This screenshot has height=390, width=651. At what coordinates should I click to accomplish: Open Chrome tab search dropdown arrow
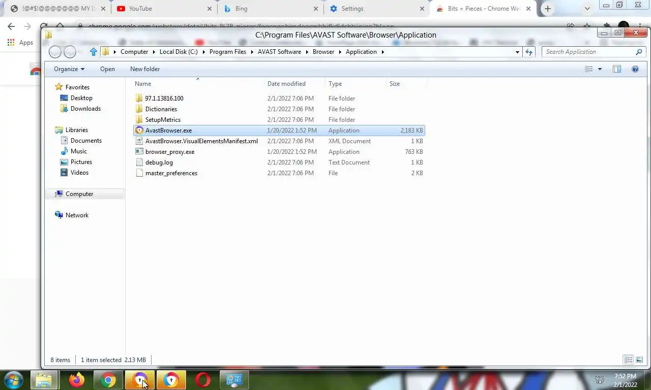click(587, 9)
